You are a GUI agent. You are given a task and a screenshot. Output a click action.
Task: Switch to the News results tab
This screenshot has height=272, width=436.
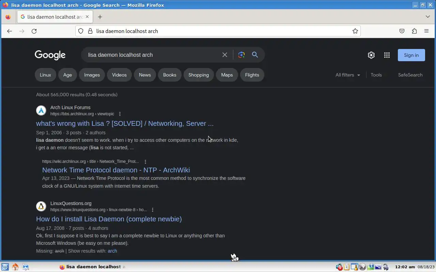coord(145,75)
